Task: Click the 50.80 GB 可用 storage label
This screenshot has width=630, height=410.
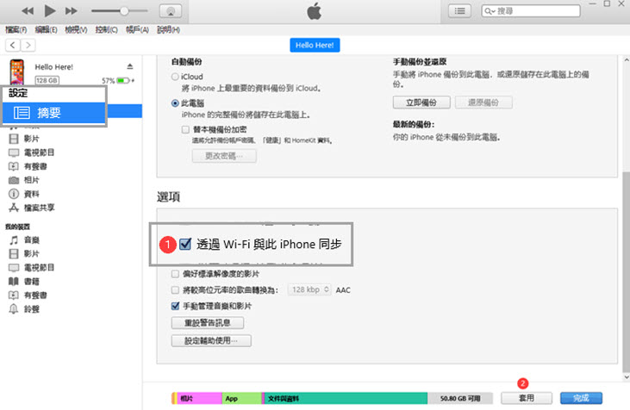Action: 460,398
